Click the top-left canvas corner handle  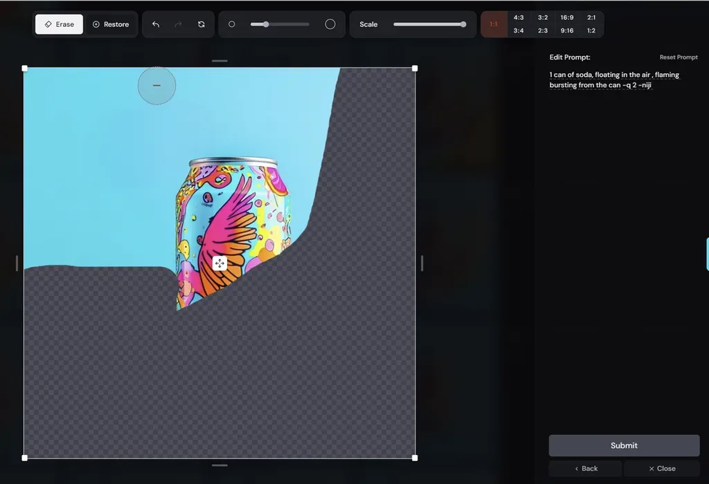click(x=24, y=68)
